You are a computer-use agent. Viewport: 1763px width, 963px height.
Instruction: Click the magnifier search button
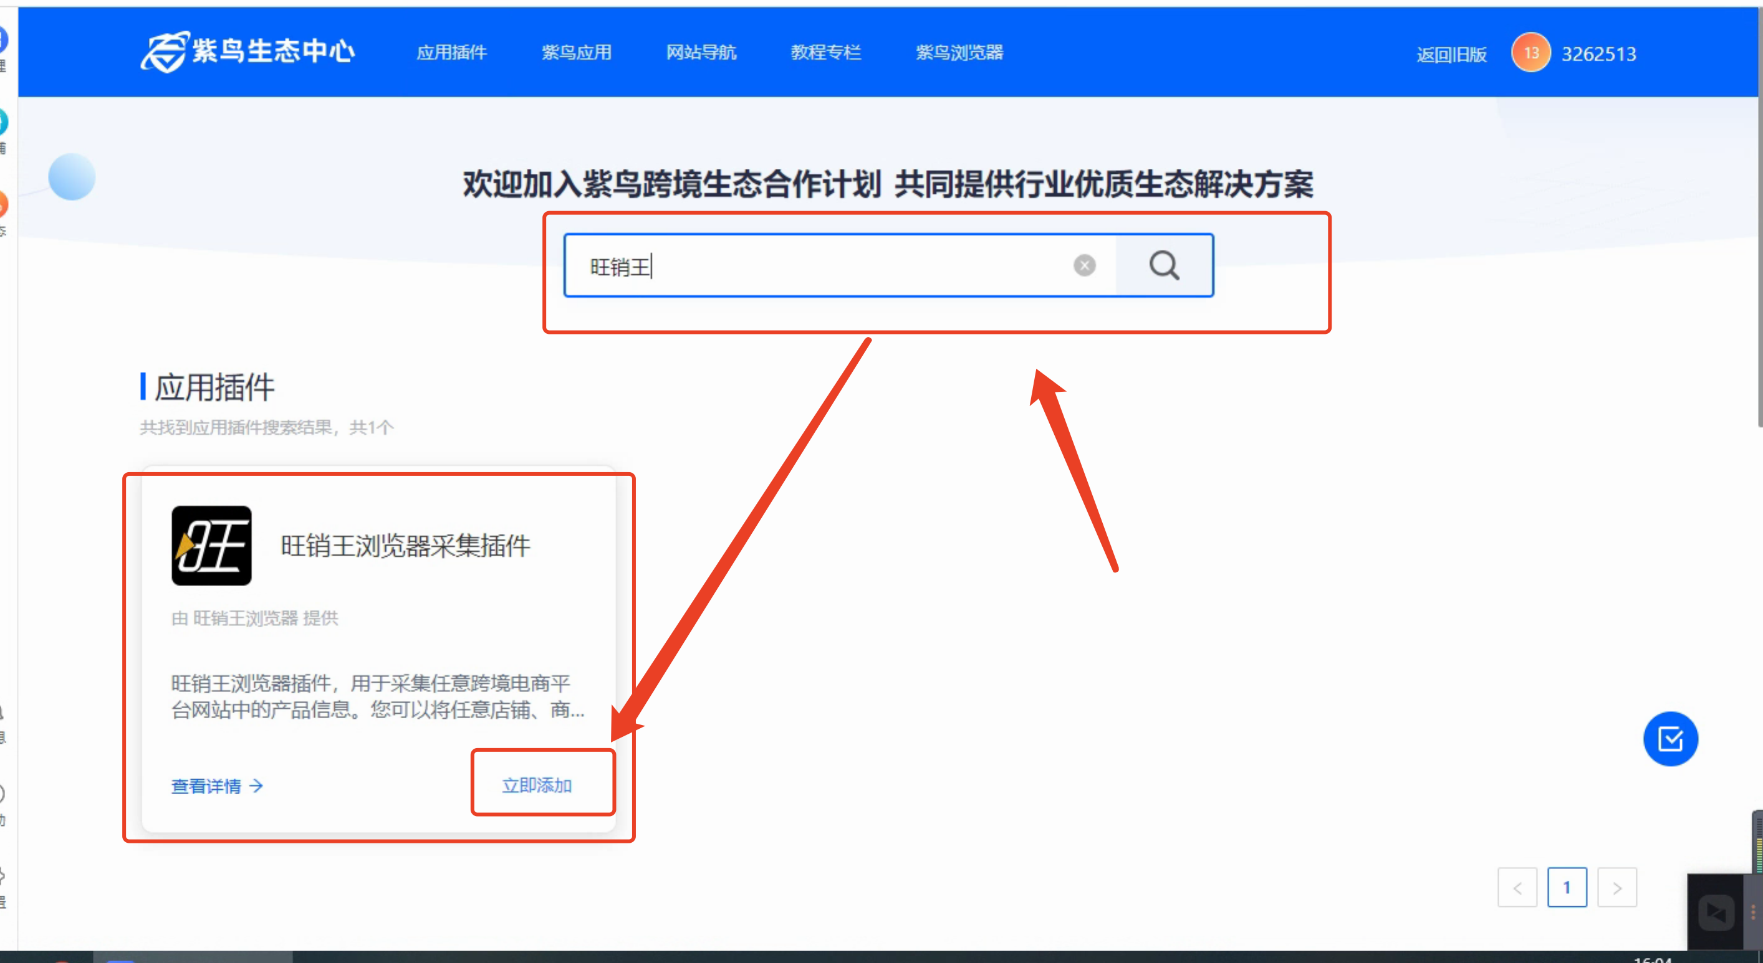[x=1164, y=265]
